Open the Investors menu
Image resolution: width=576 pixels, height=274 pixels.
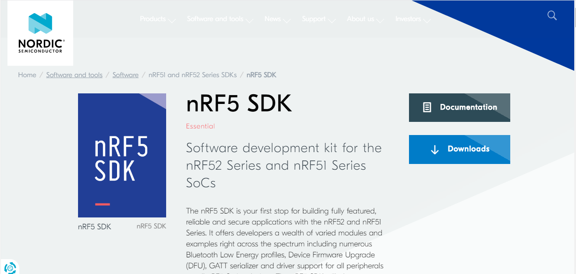pyautogui.click(x=408, y=19)
